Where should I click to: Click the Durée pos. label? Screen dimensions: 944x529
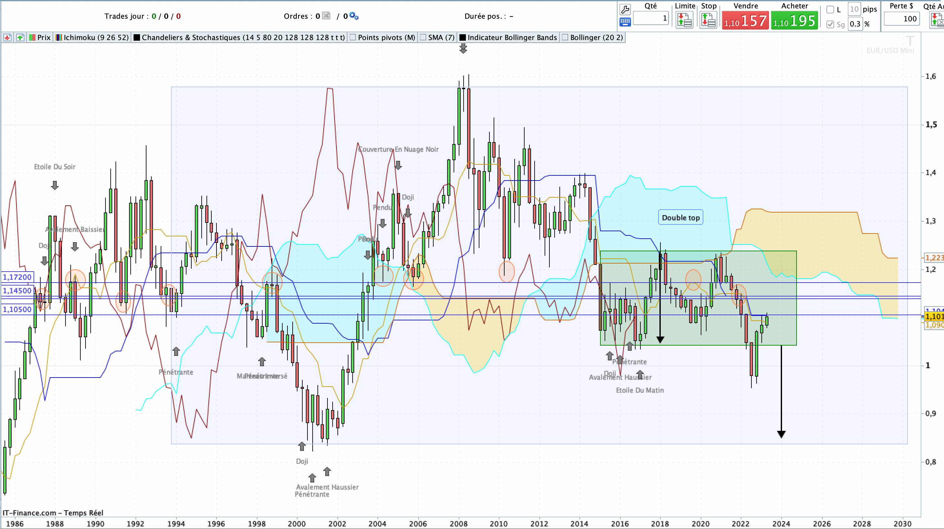click(x=489, y=16)
